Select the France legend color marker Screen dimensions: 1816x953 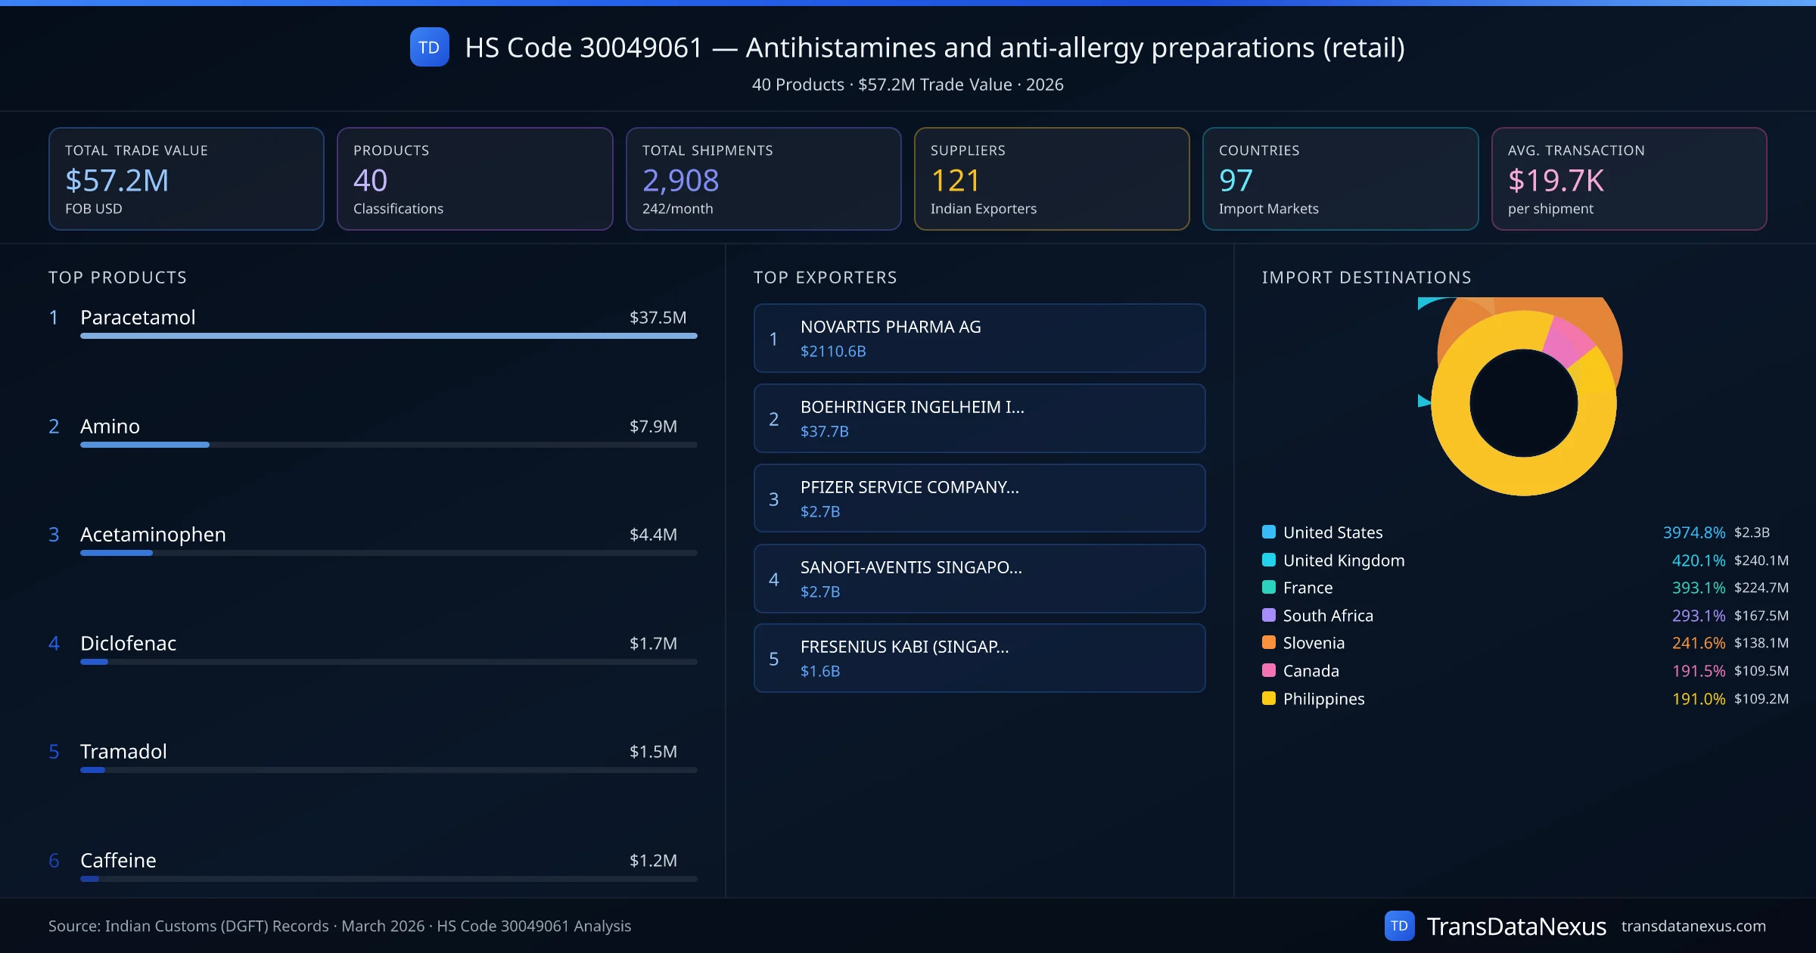click(1268, 587)
